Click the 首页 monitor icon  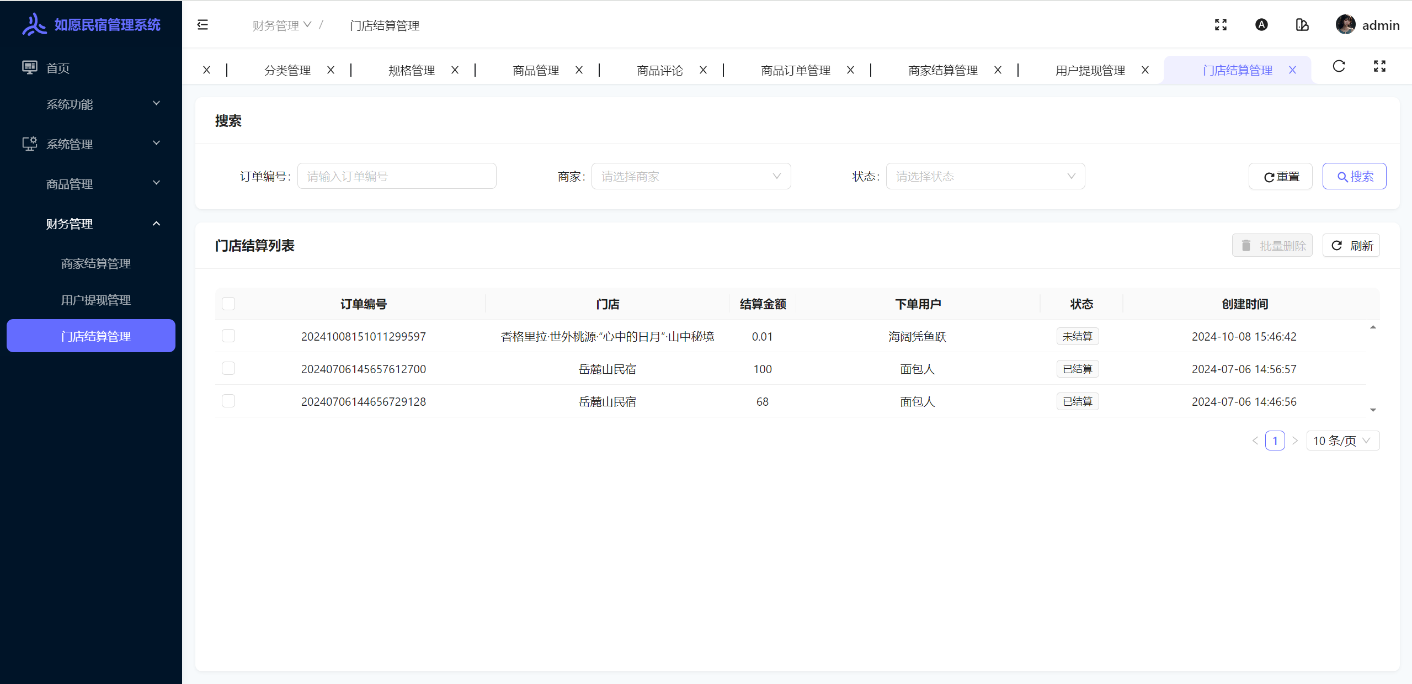(29, 67)
